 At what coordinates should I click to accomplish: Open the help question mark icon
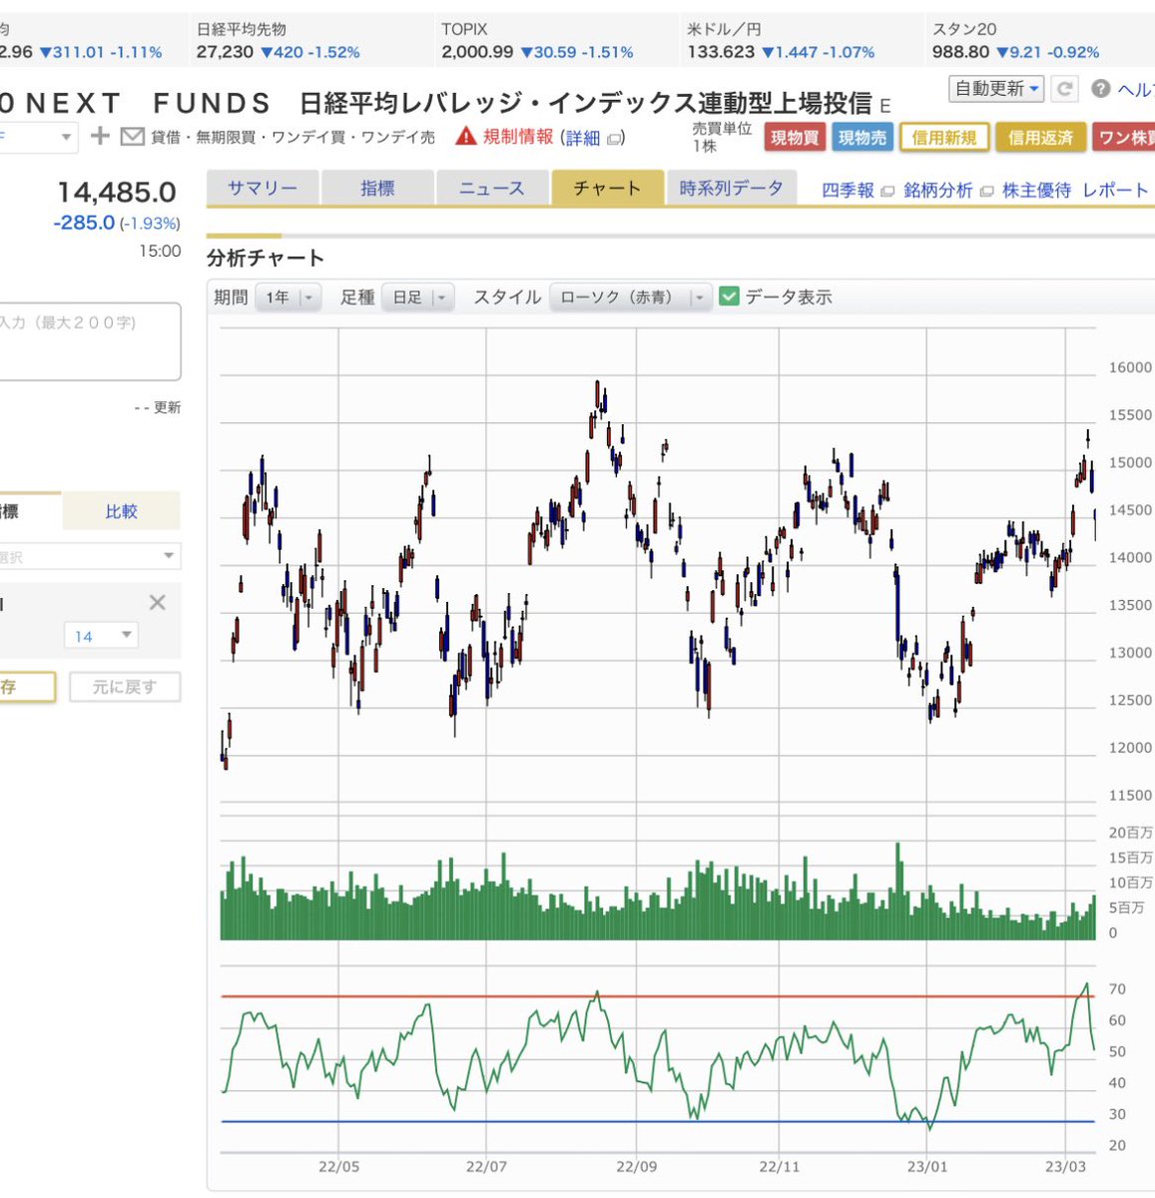tap(1101, 89)
